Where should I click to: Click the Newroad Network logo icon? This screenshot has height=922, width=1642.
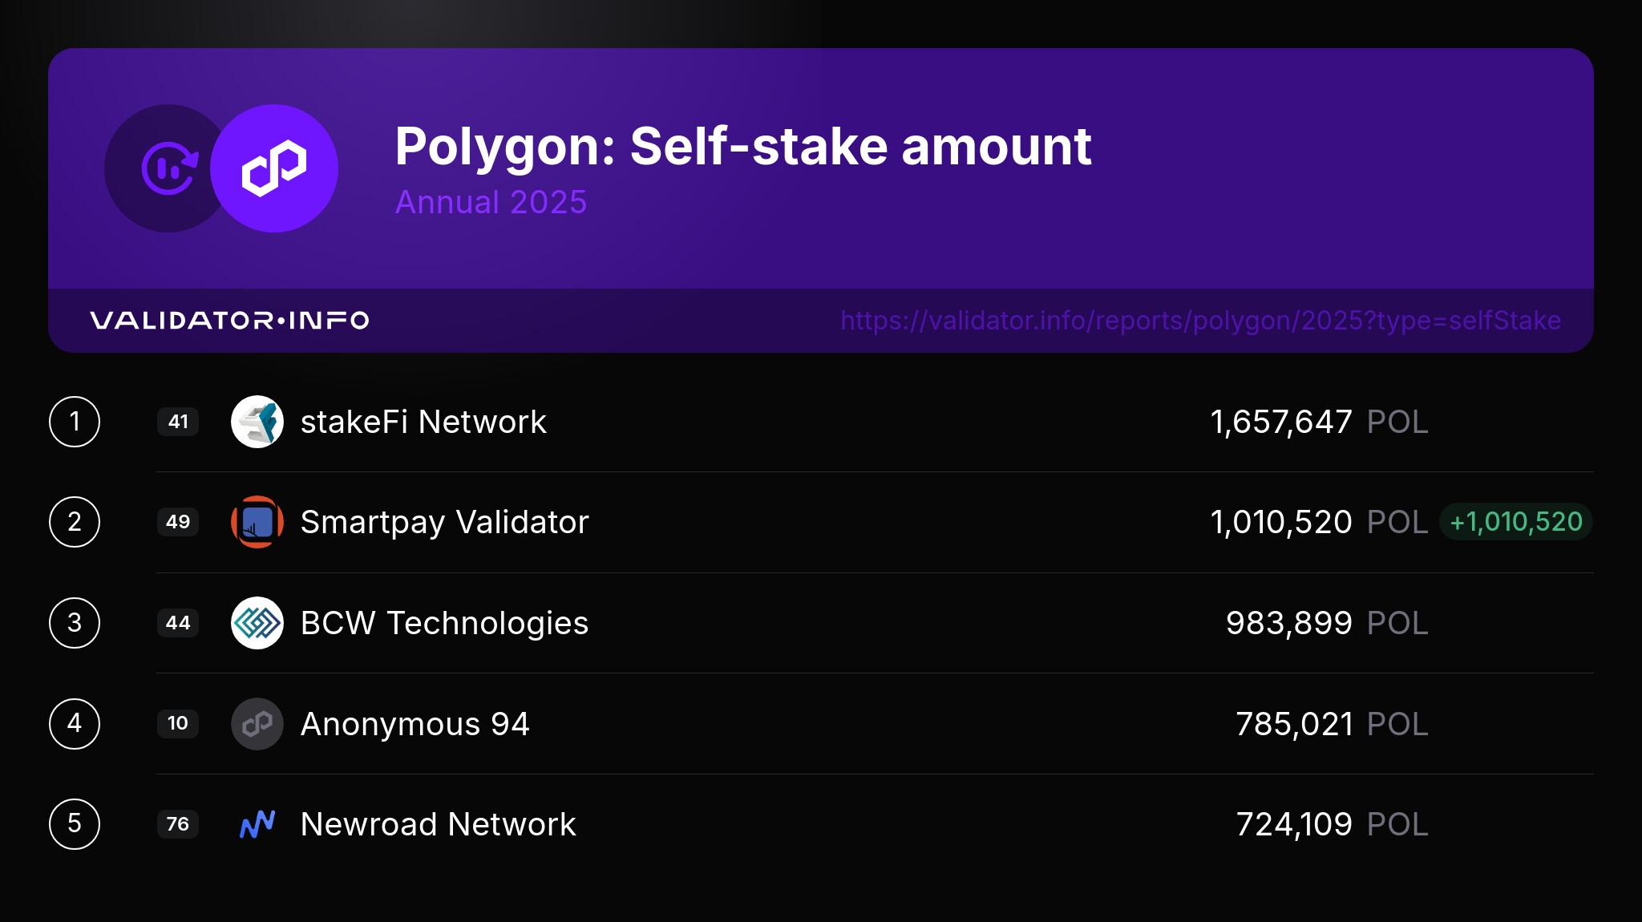click(257, 824)
